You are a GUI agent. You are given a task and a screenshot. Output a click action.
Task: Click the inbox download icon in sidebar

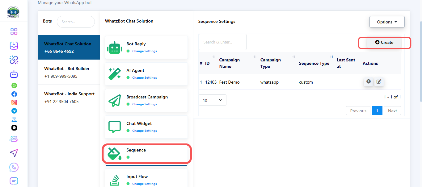point(14,46)
